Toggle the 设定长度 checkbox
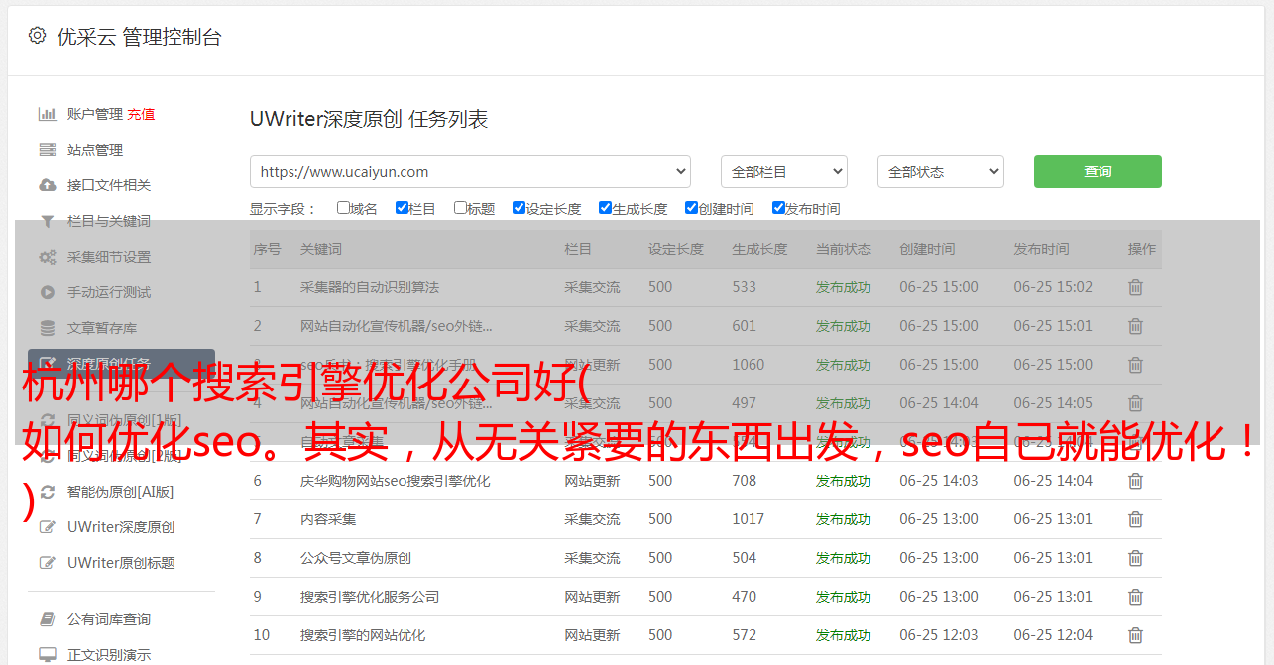Viewport: 1274px width, 665px height. click(x=519, y=208)
